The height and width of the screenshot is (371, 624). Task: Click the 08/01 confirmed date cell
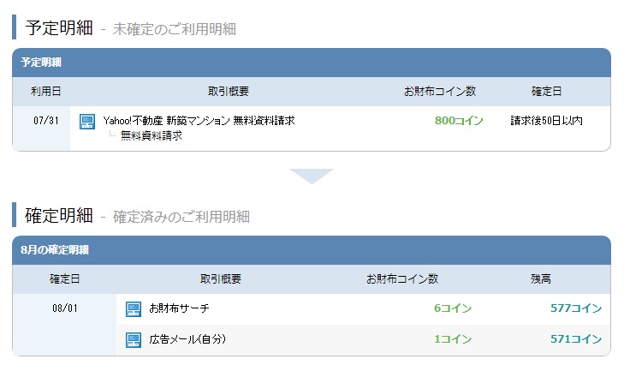tap(64, 308)
